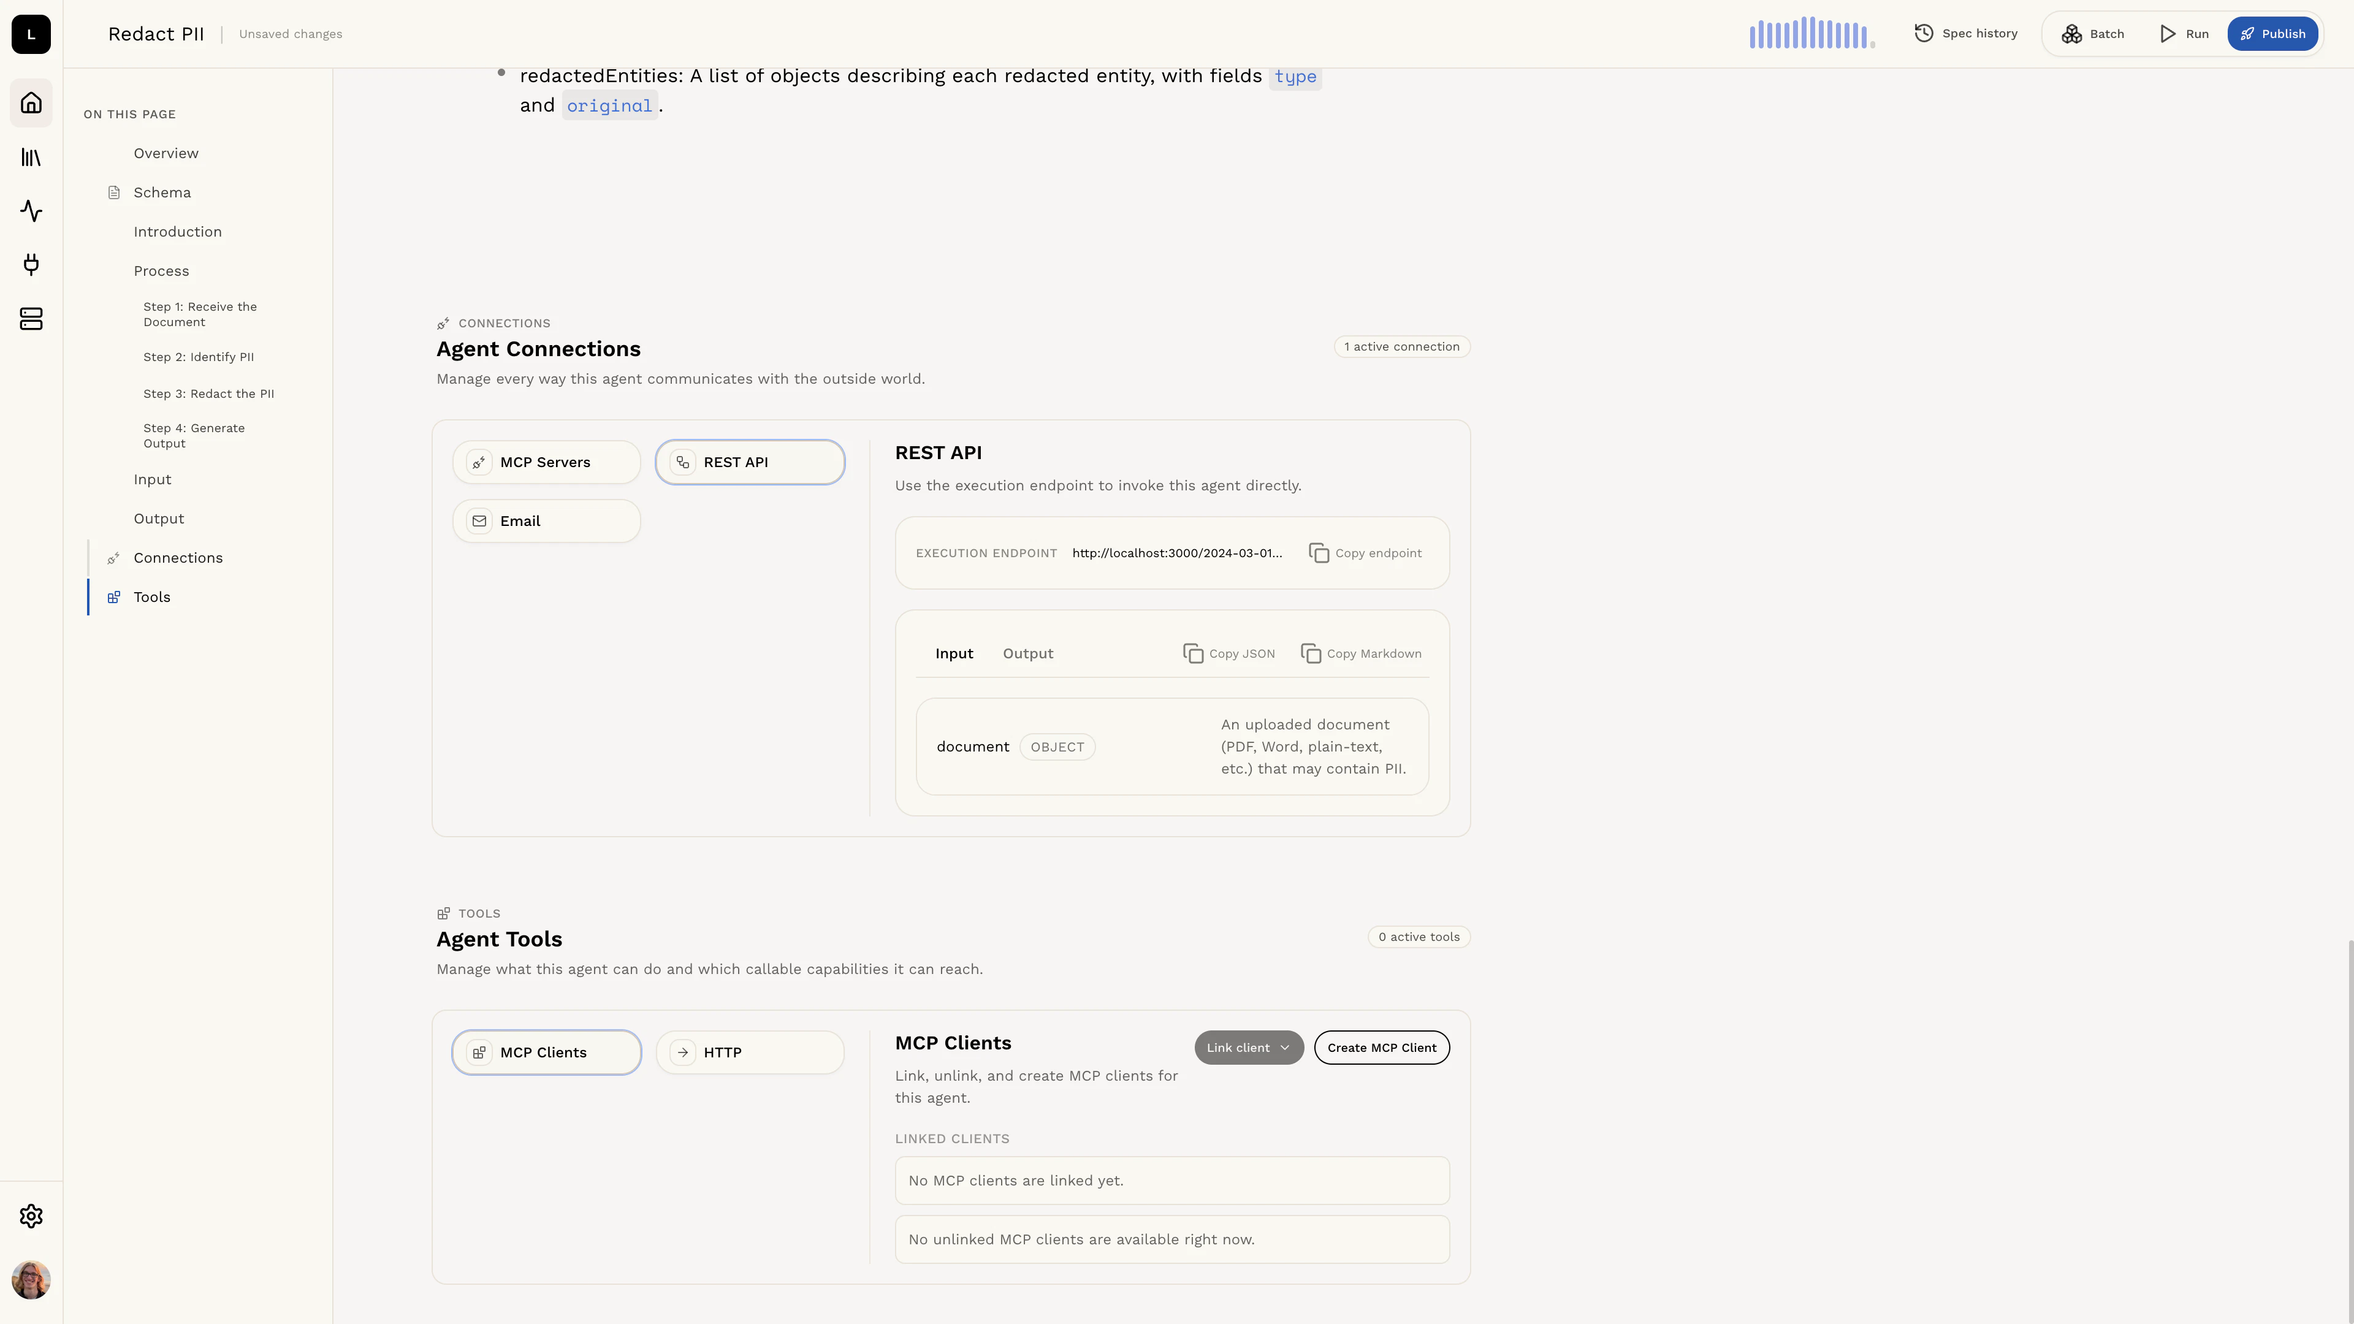Open the server stack icon
This screenshot has width=2354, height=1324.
pos(31,319)
